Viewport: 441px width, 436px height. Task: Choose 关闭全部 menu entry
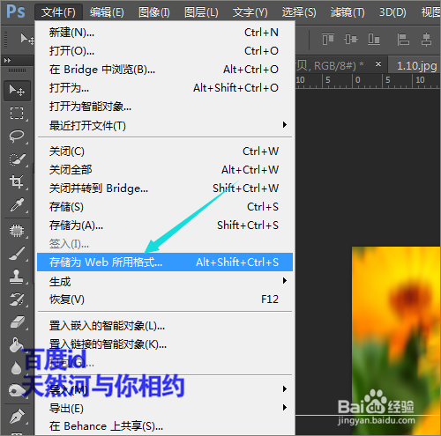pyautogui.click(x=165, y=170)
